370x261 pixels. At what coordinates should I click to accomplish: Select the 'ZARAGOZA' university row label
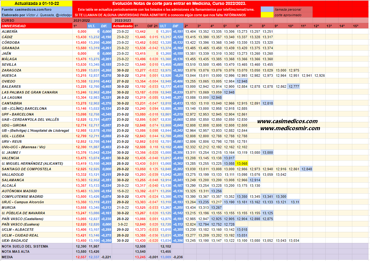click(x=36, y=70)
